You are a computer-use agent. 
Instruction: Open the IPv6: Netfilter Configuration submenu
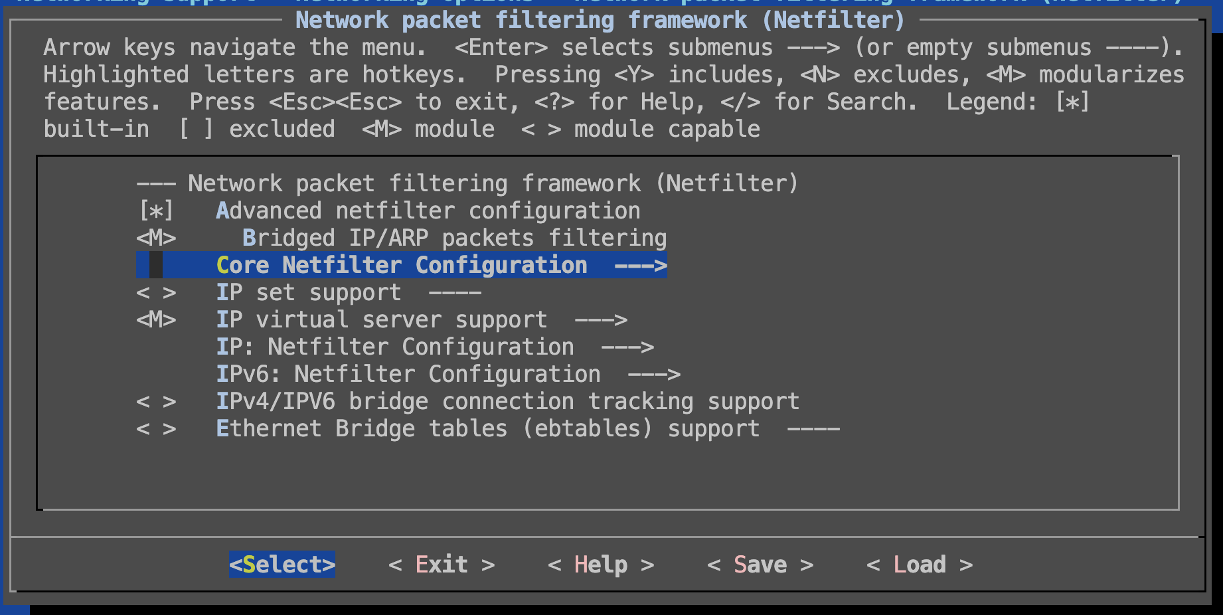(x=408, y=375)
